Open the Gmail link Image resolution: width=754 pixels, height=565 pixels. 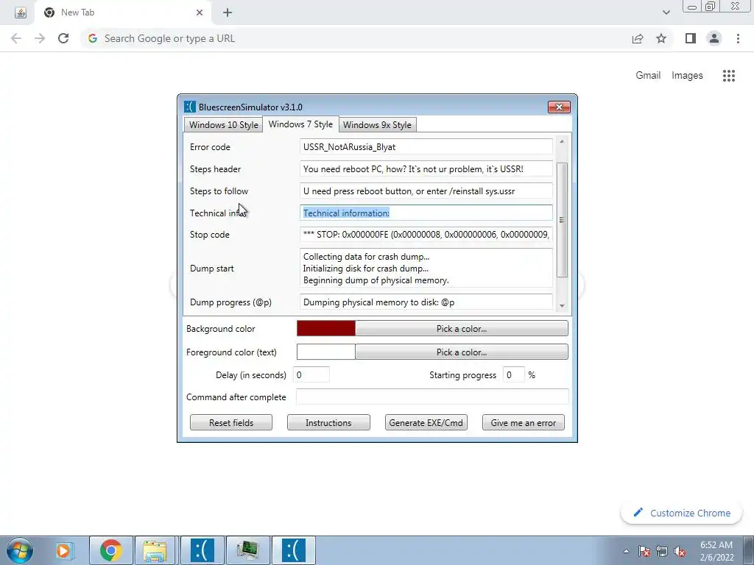(x=648, y=76)
